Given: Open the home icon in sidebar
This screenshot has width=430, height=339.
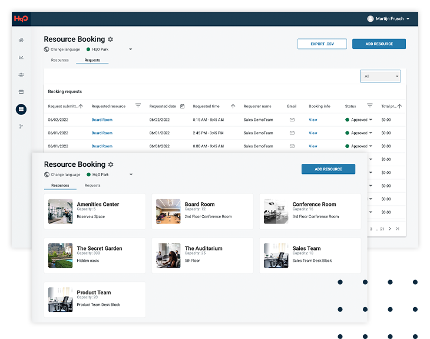Looking at the screenshot, I should (x=21, y=40).
